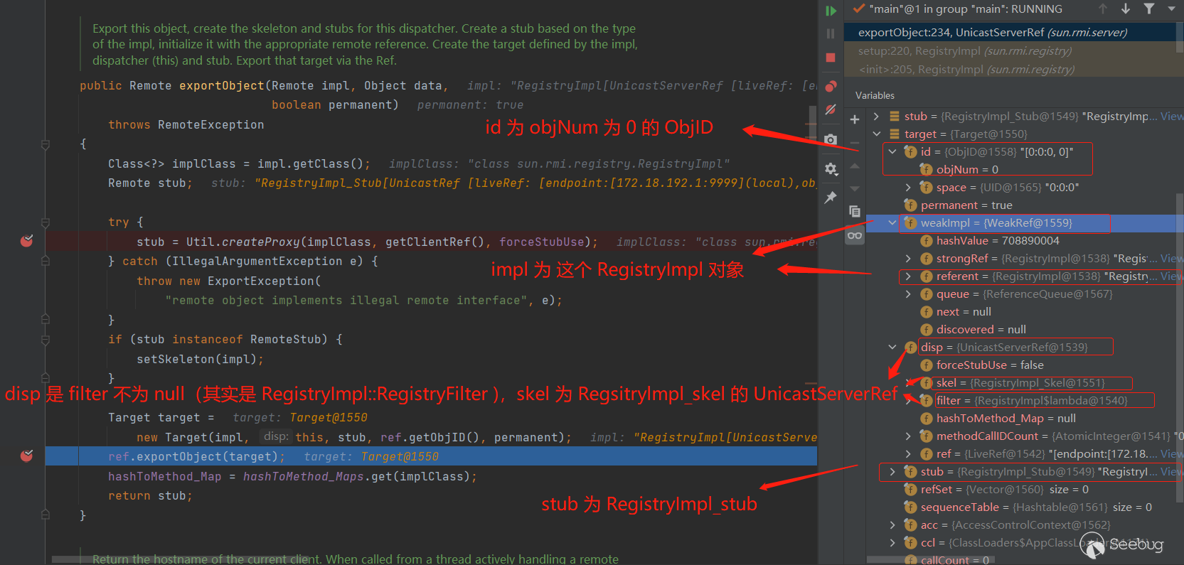Viewport: 1184px width, 565px height.
Task: Expand the top-level stub variable
Action: [876, 116]
